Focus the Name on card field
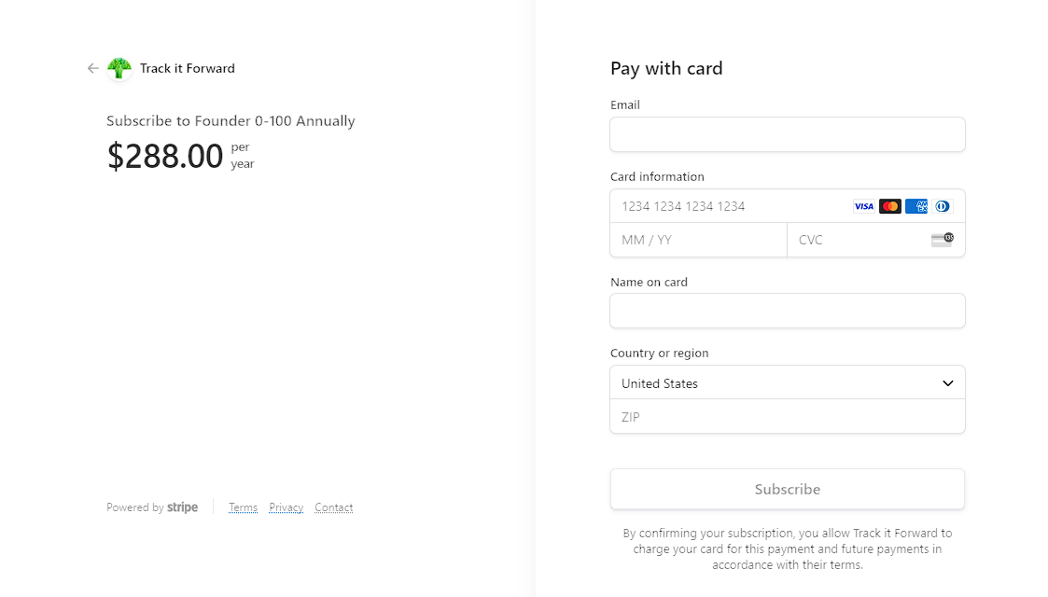The height and width of the screenshot is (597, 1048). point(787,311)
